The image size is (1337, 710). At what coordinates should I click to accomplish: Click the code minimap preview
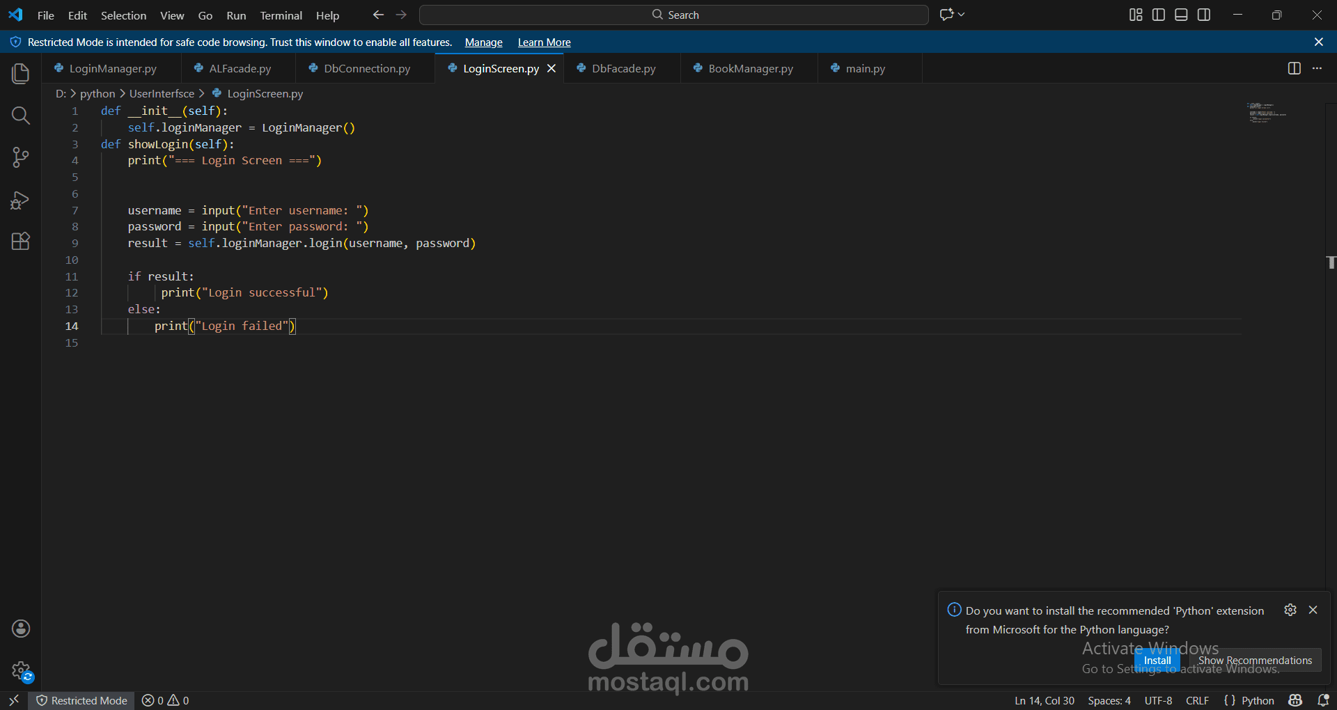[x=1266, y=112]
